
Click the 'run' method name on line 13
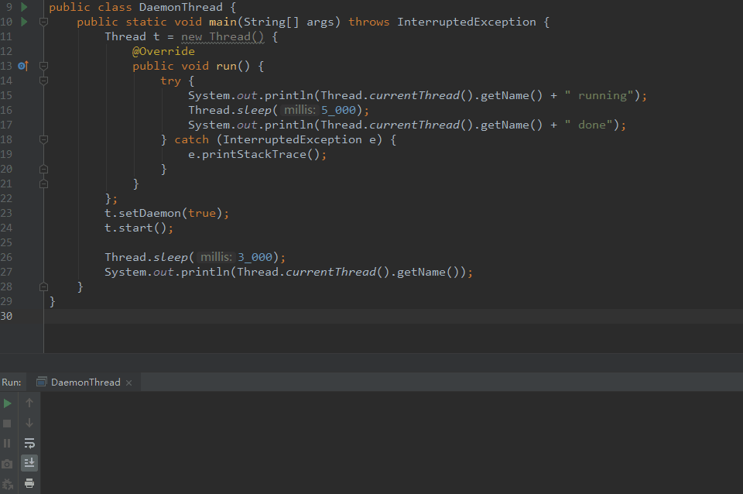pyautogui.click(x=226, y=66)
